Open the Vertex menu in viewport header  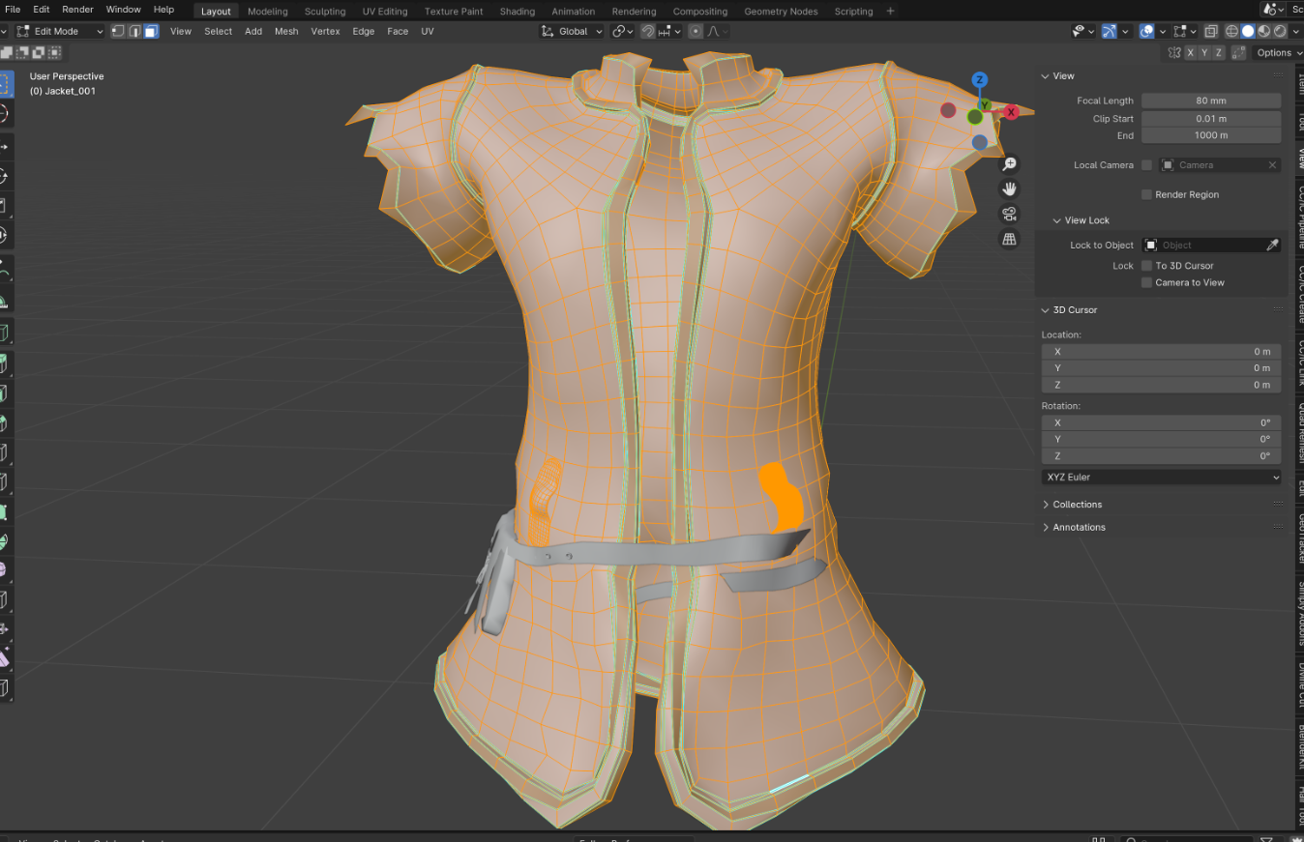point(325,31)
